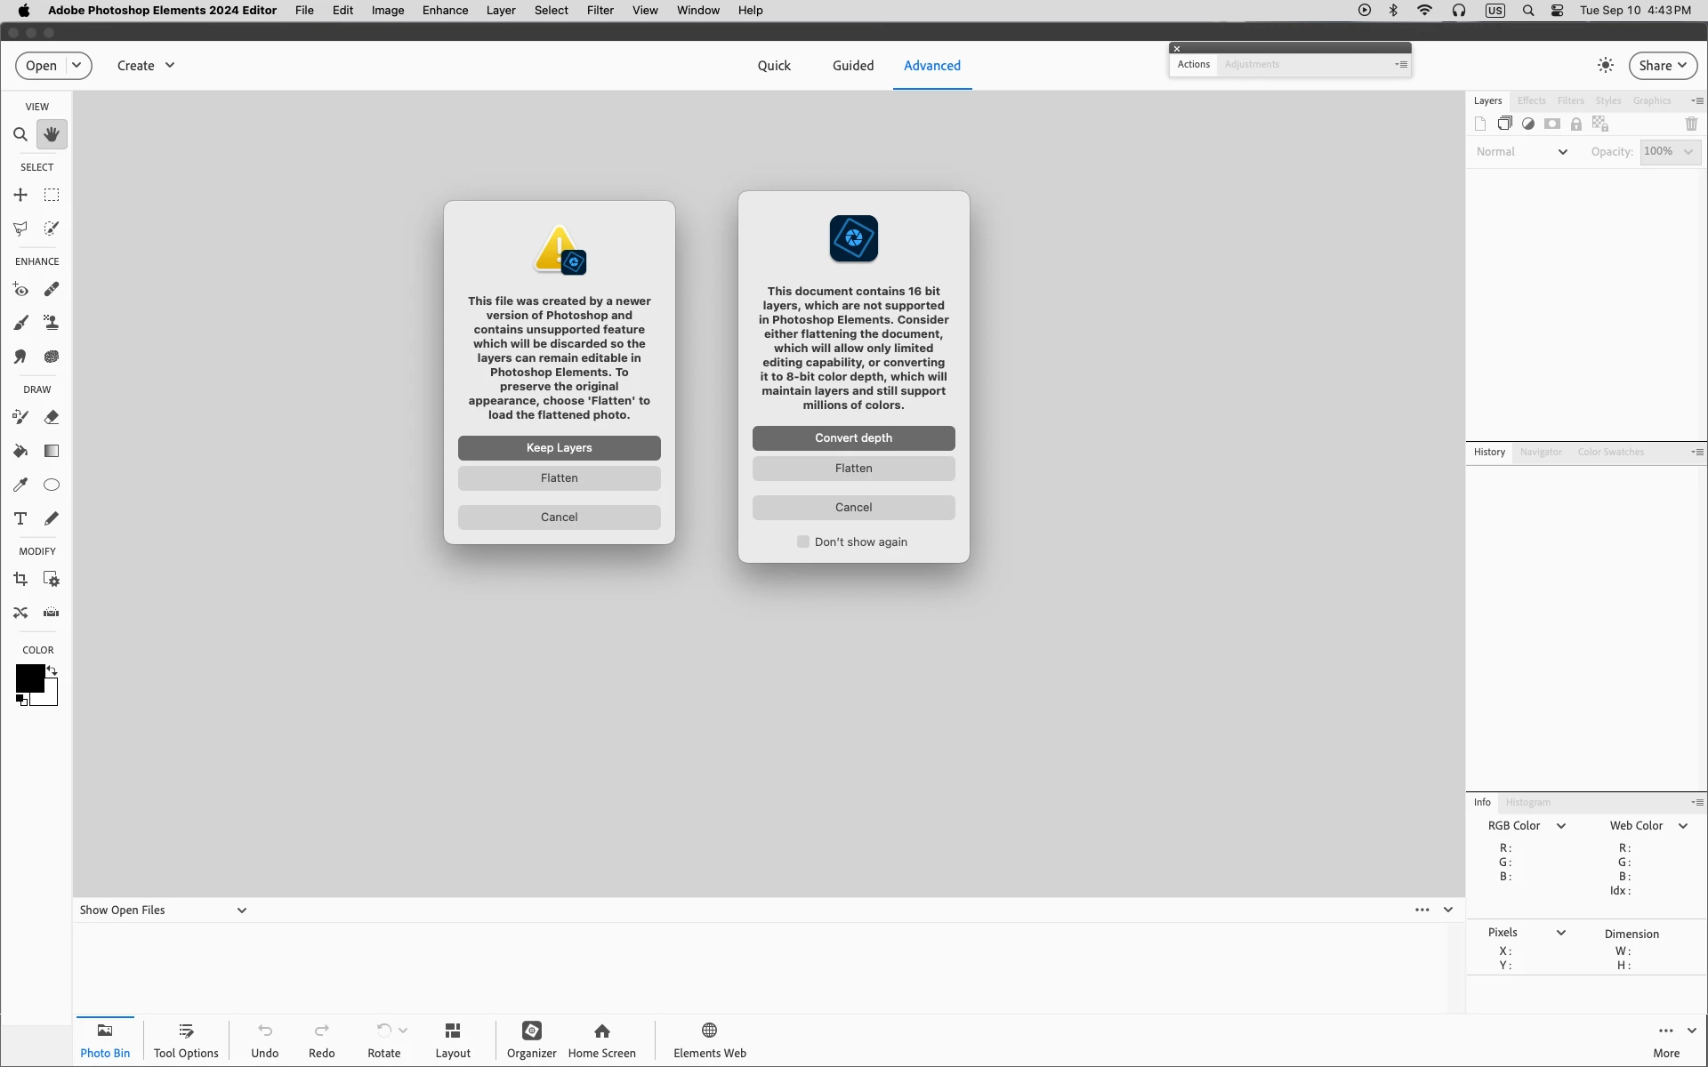Select the Zoom tool
This screenshot has width=1708, height=1067.
(x=20, y=135)
